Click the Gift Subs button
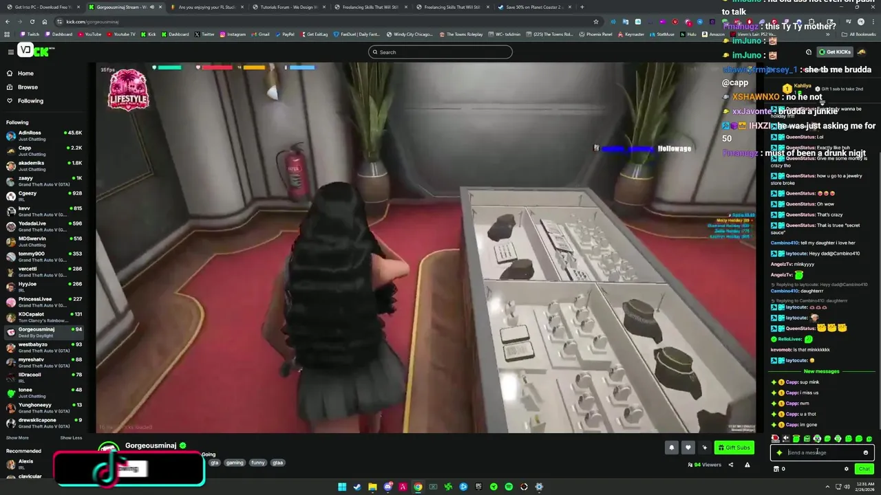Screen dimensions: 881x495 (734, 448)
